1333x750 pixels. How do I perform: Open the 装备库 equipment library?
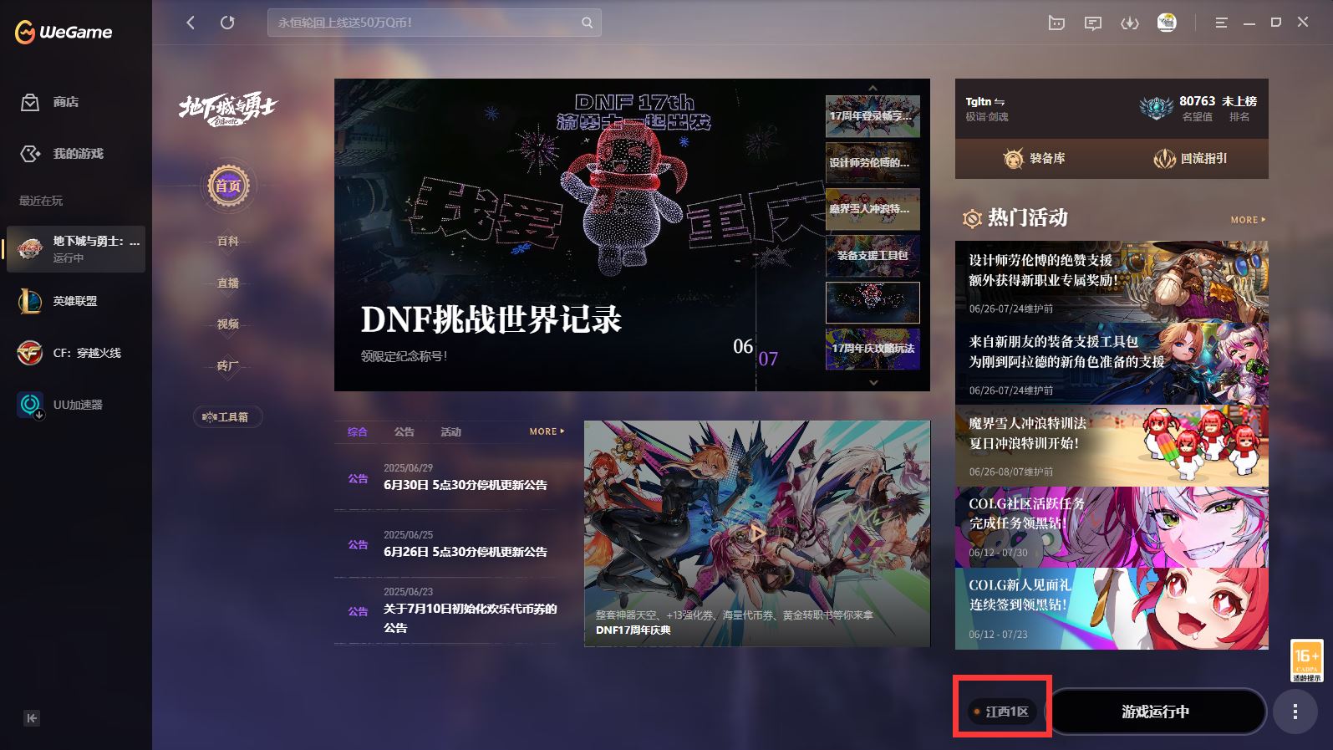pos(1034,158)
